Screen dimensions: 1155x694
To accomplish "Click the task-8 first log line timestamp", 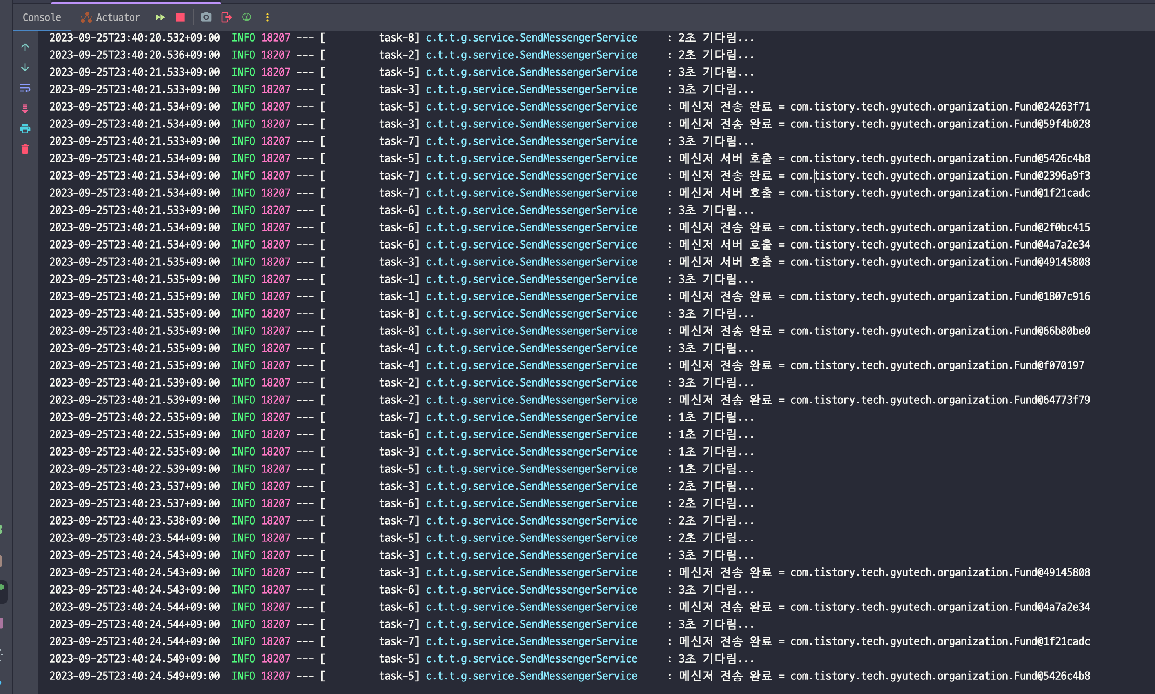I will 134,37.
